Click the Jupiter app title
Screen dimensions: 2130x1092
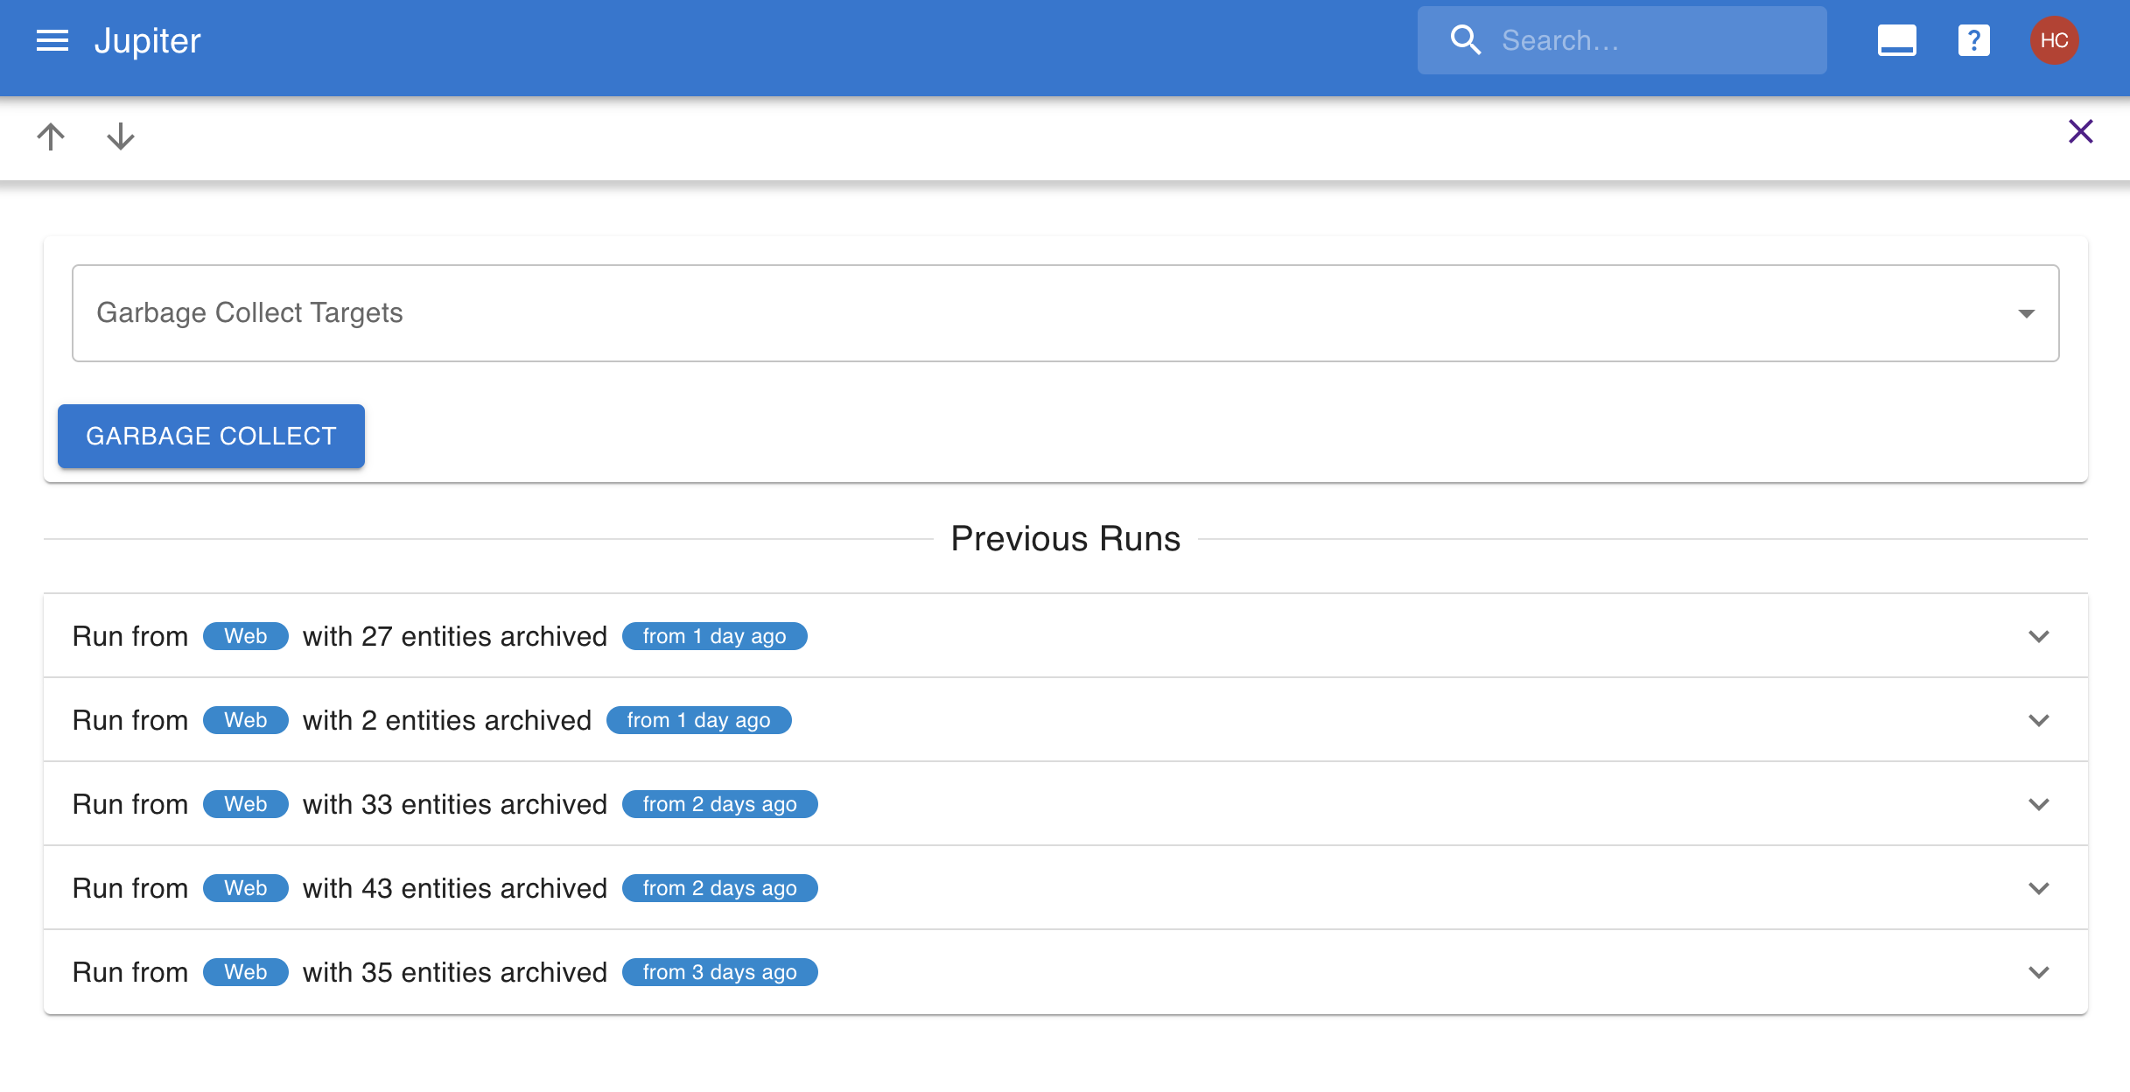tap(147, 40)
